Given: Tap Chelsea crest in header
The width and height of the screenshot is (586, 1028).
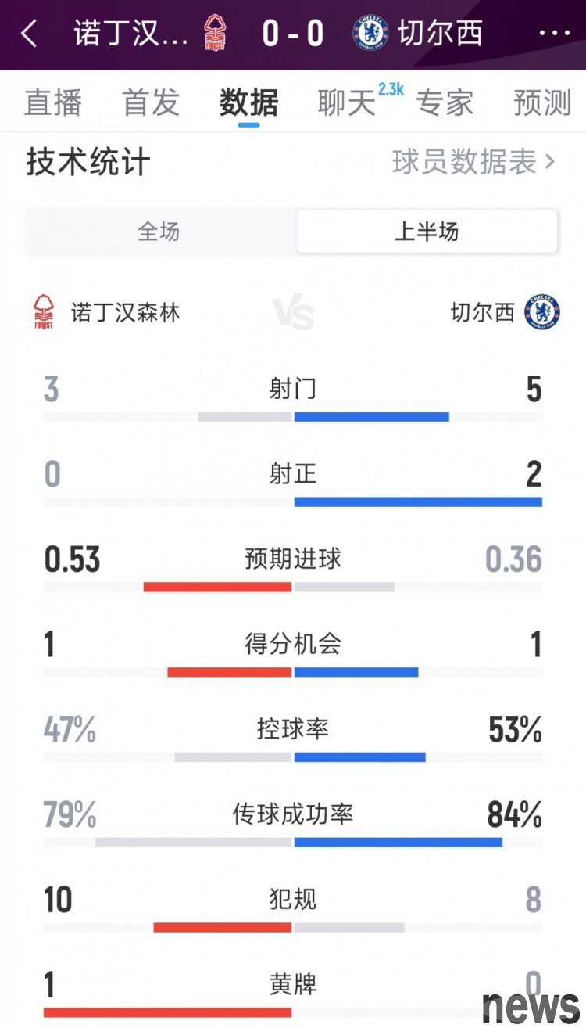Looking at the screenshot, I should coord(370,34).
